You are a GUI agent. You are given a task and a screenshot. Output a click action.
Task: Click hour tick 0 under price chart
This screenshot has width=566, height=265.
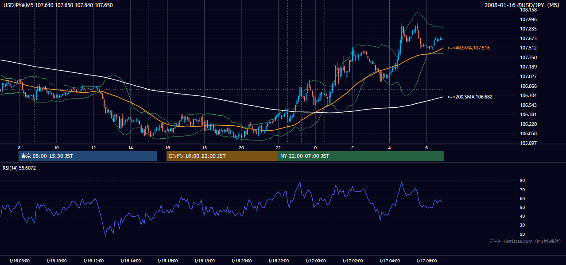point(315,148)
